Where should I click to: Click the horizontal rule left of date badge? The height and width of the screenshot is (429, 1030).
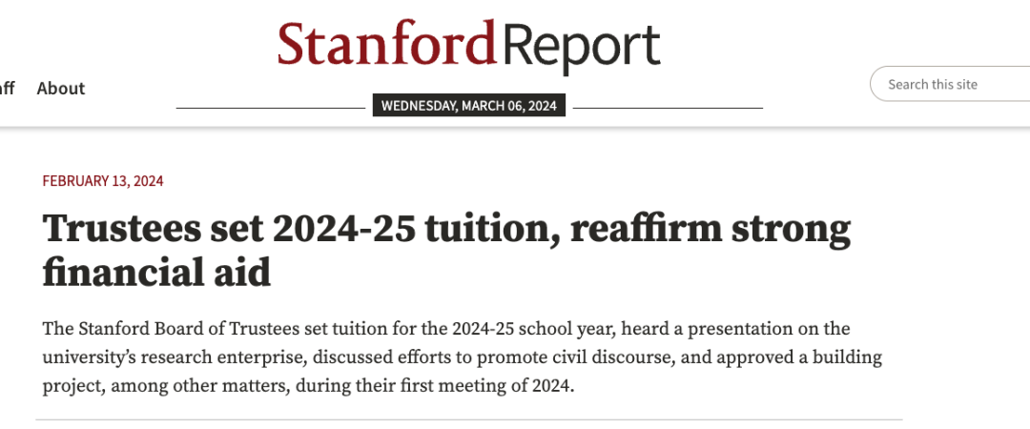click(x=271, y=108)
